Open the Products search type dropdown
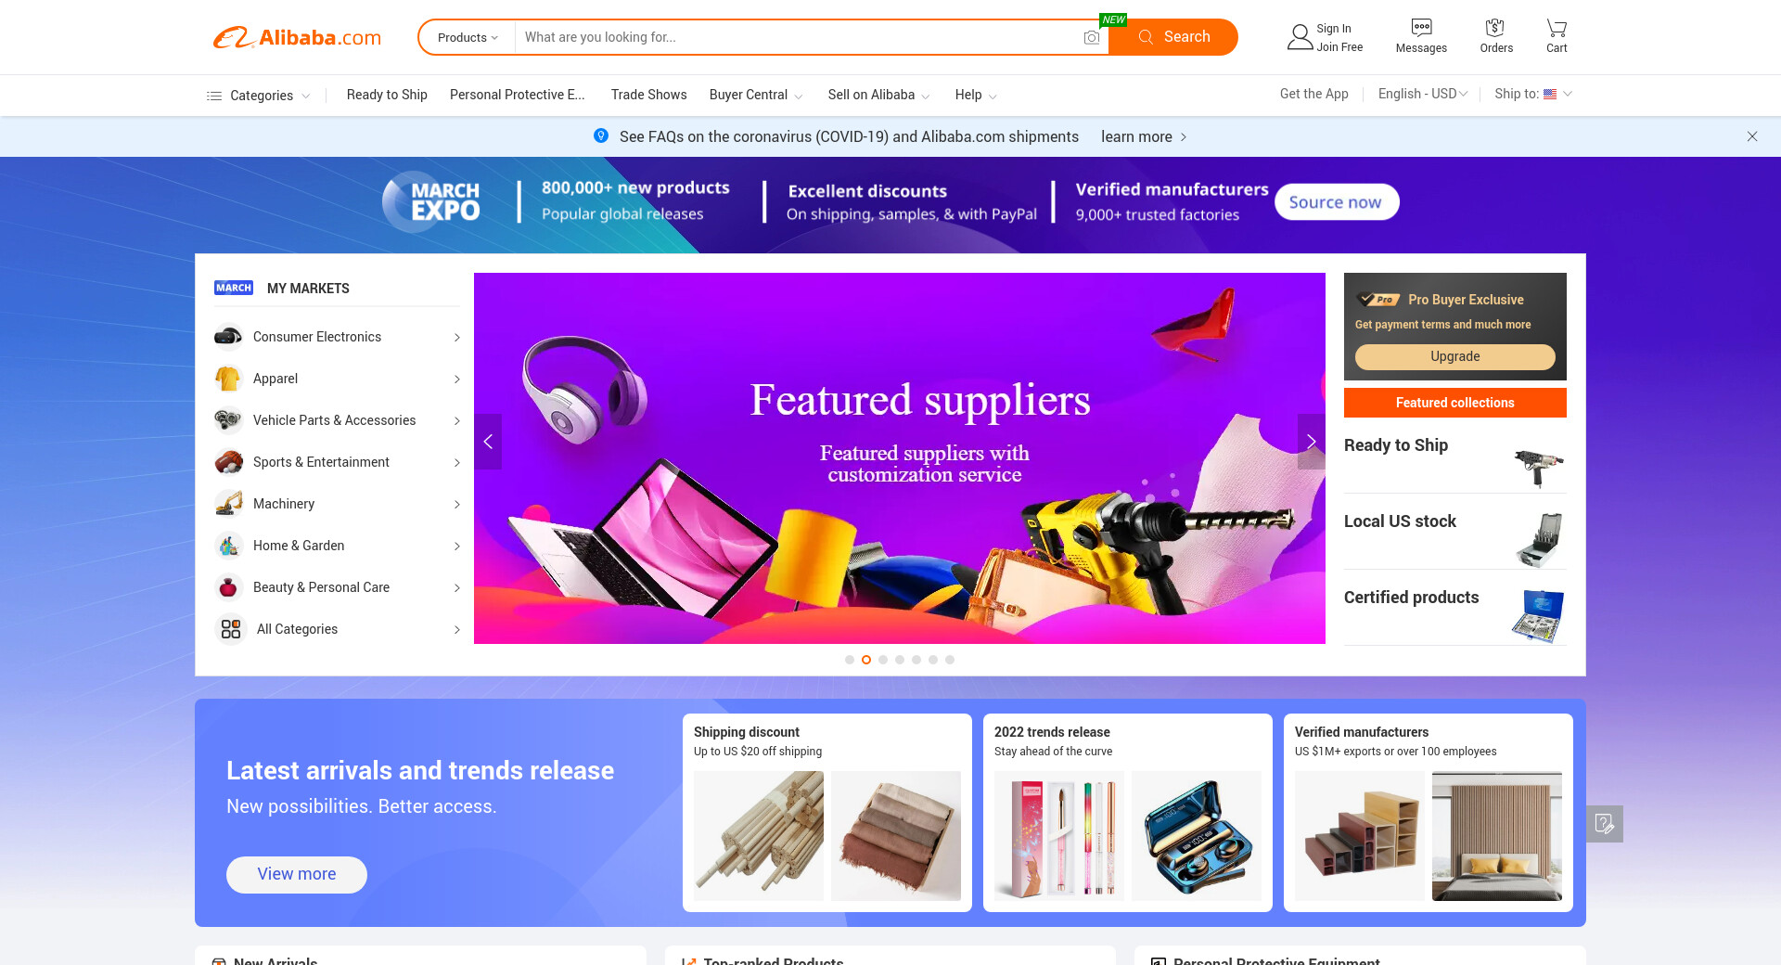The width and height of the screenshot is (1781, 965). (x=468, y=37)
